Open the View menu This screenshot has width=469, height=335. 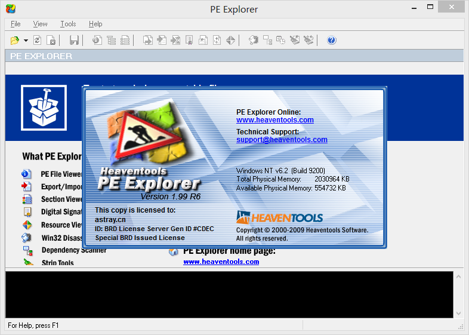click(x=40, y=24)
